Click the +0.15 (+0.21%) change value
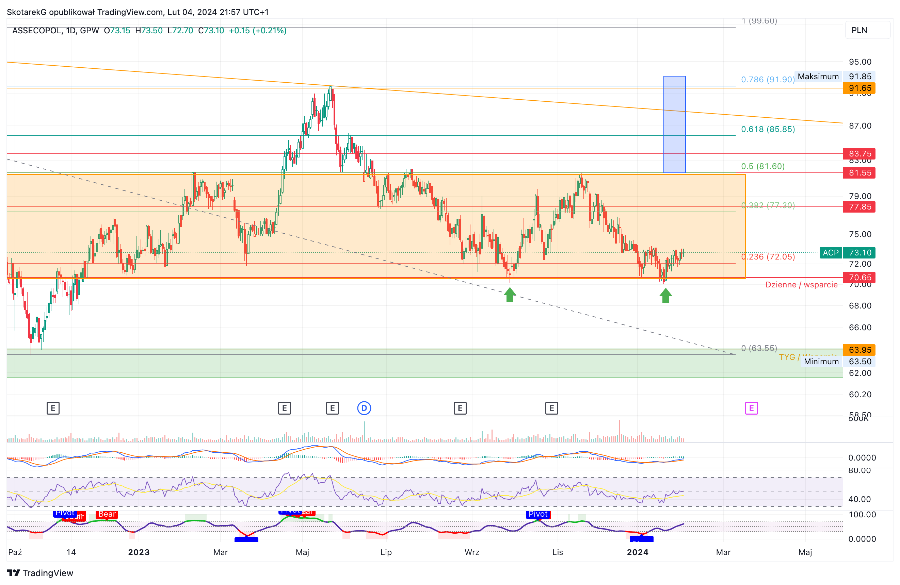Screen dimensions: 900x585 coord(258,30)
